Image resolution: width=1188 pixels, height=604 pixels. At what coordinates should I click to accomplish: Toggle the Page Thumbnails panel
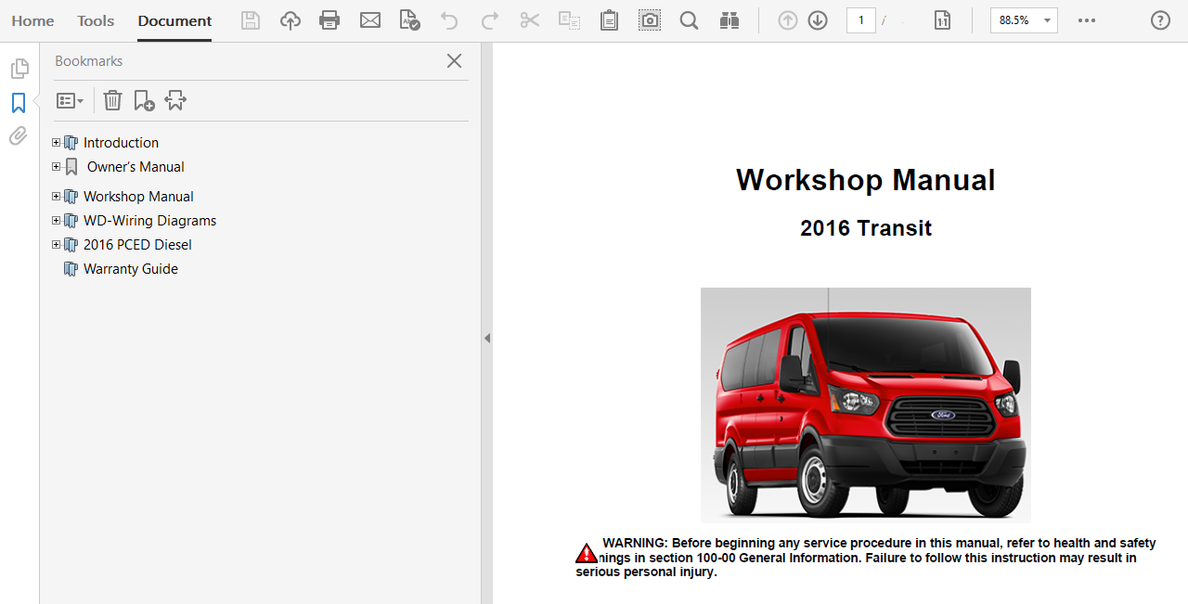point(19,69)
